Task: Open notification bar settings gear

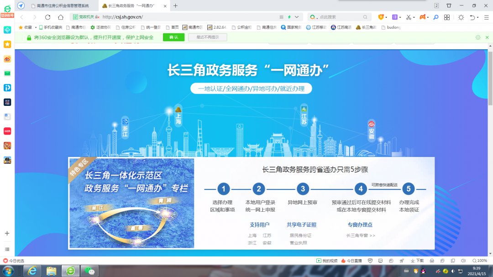Action: [478, 37]
